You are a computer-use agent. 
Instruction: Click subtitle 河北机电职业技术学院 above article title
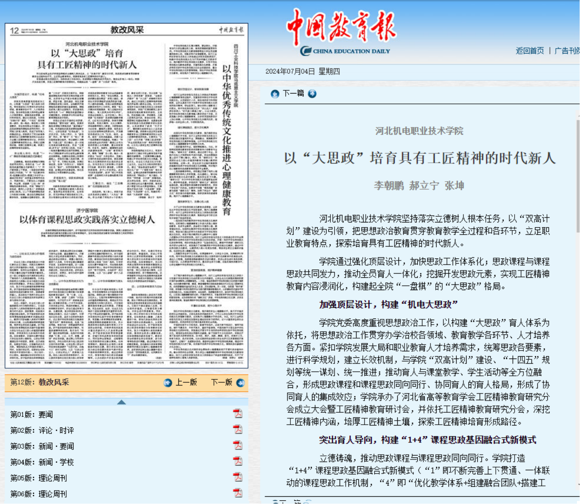419,131
